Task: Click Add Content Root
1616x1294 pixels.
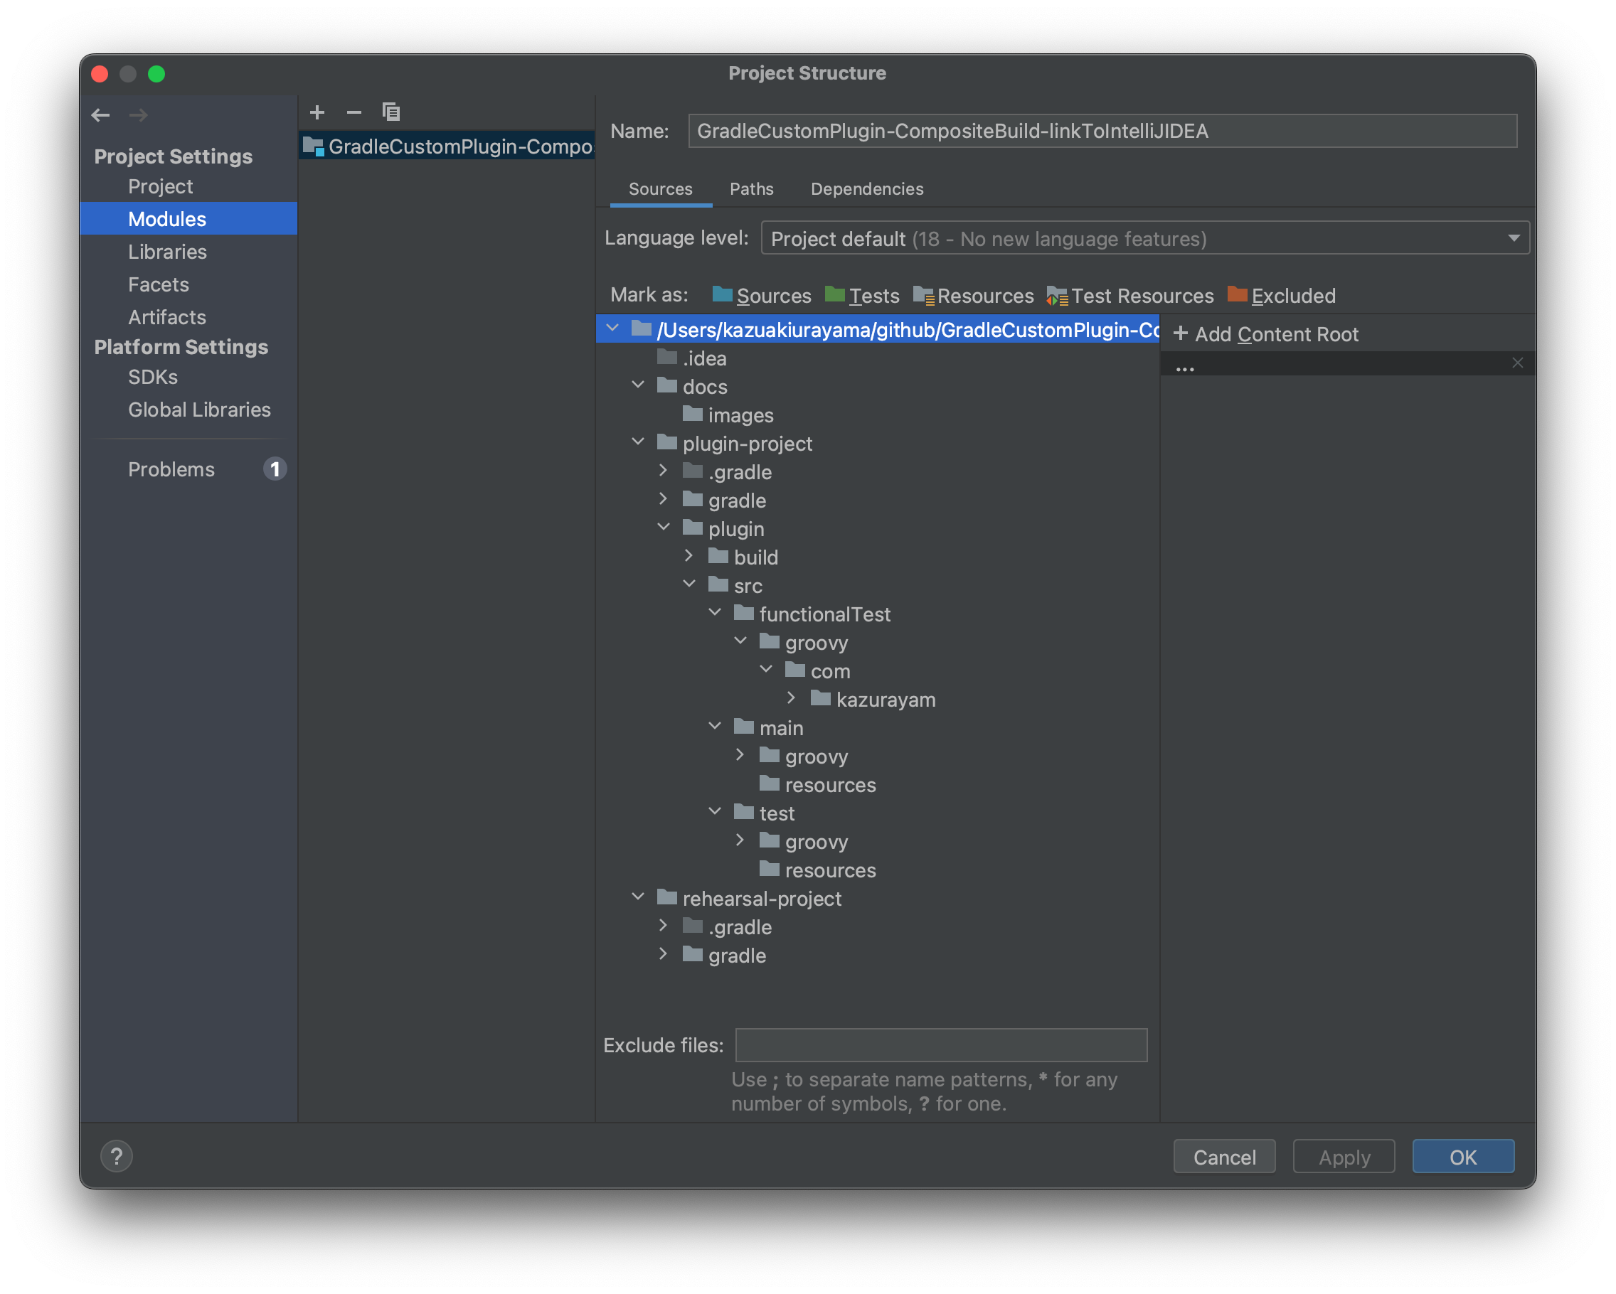Action: [x=1265, y=334]
